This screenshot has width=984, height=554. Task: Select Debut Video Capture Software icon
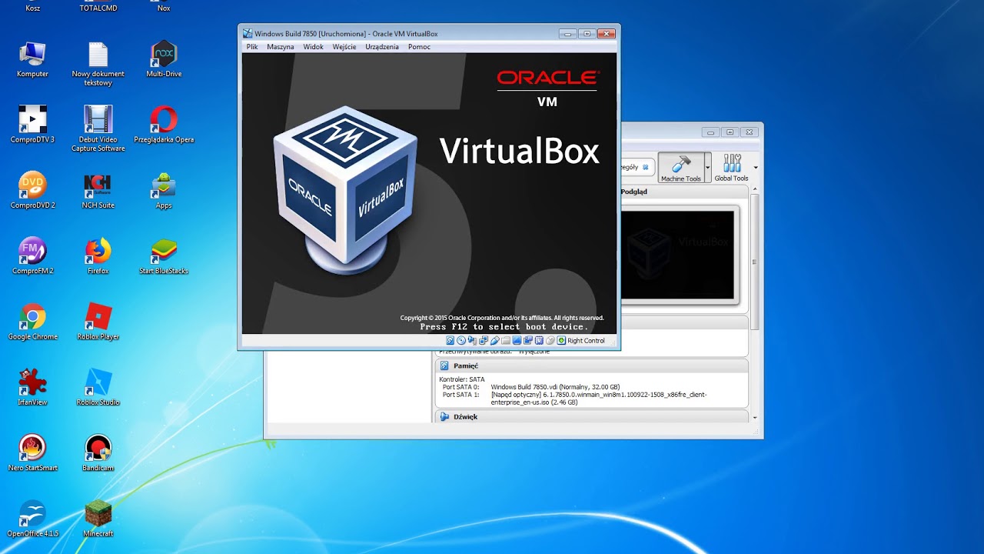tap(98, 129)
